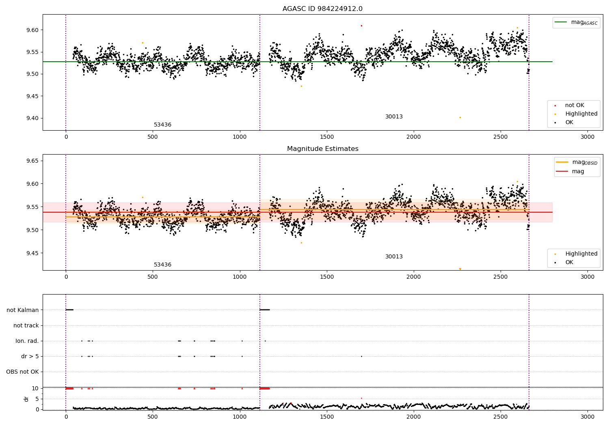Click obsid label 30013 in middle plot
Viewport: 609px width, 426px height.
[394, 257]
